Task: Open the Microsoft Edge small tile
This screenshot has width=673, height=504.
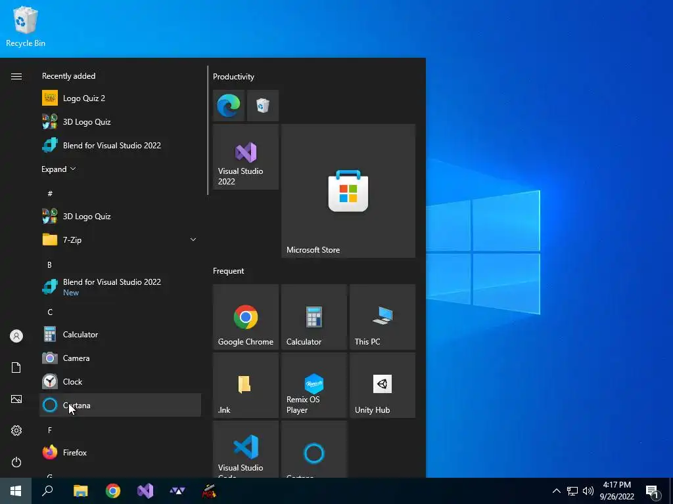Action: click(x=229, y=106)
